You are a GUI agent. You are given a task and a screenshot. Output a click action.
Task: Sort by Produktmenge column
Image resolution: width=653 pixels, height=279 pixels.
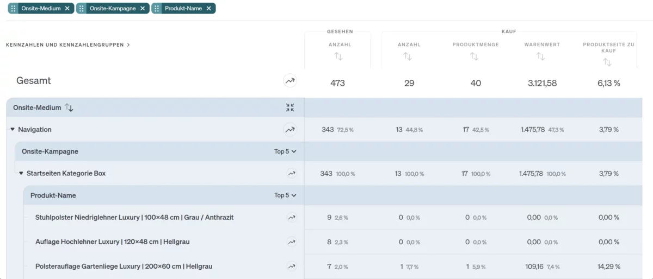[474, 56]
